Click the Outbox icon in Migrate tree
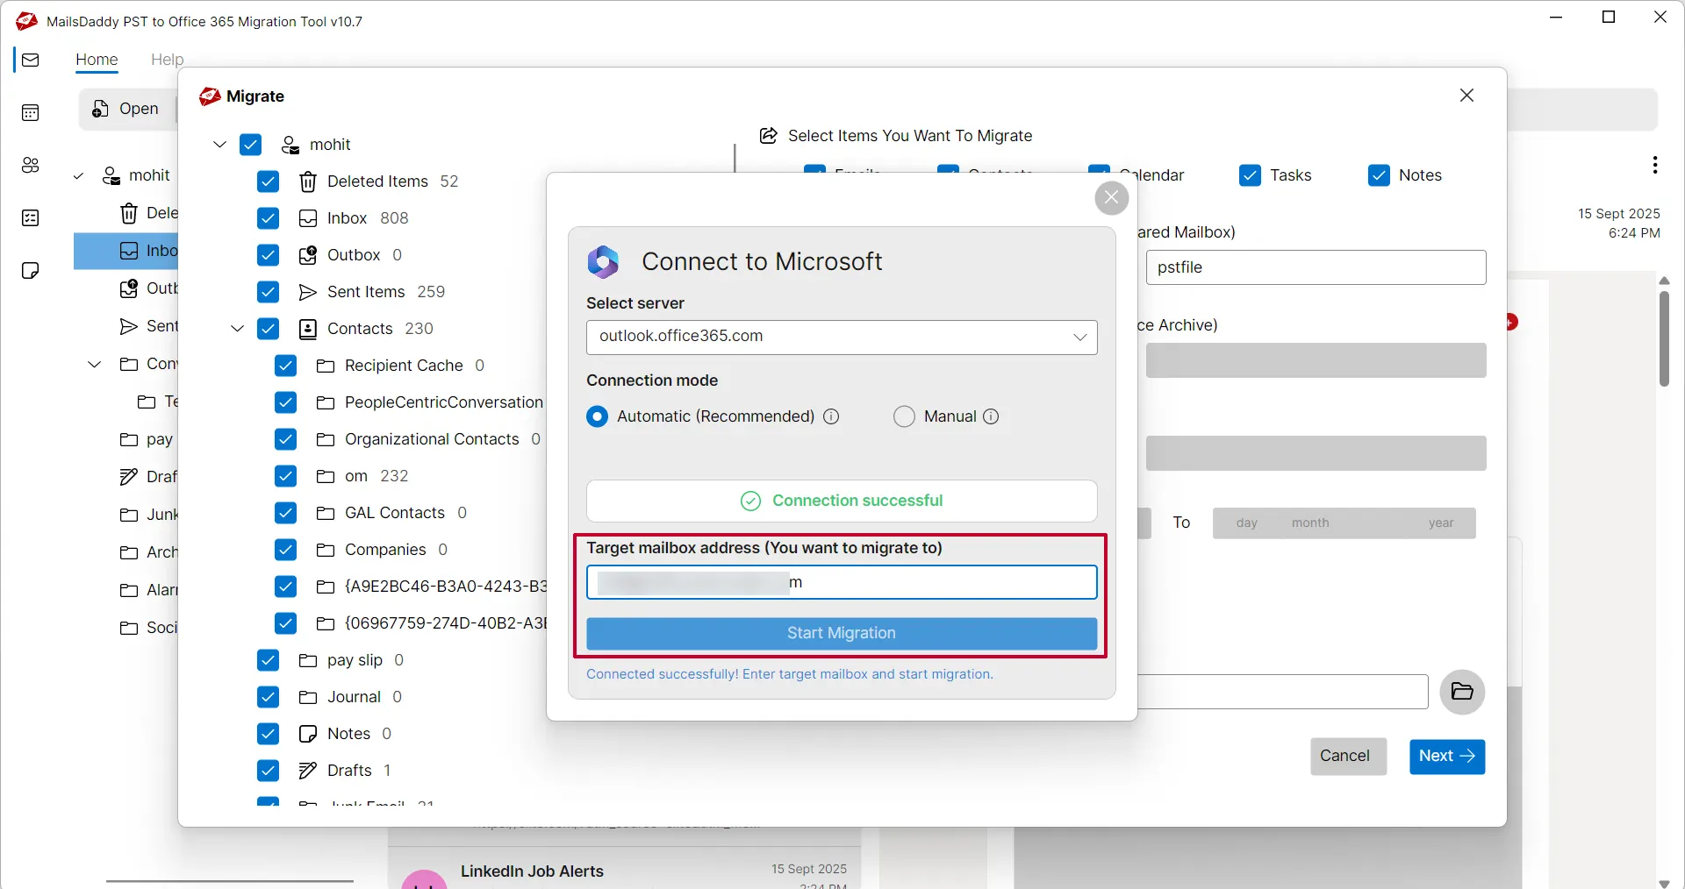Screen dimensions: 1685x889 [x=308, y=255]
